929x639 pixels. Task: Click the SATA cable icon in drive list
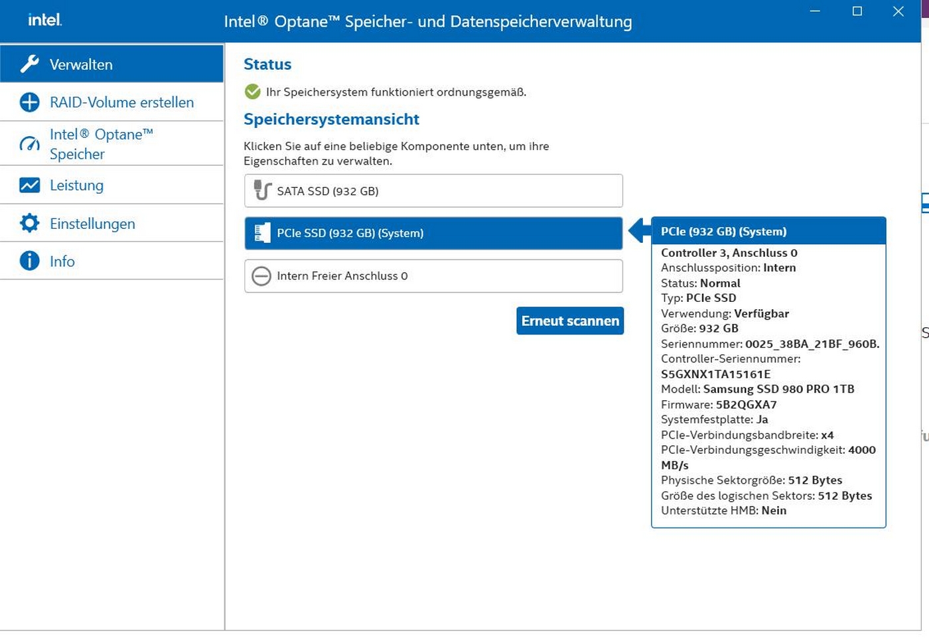262,190
